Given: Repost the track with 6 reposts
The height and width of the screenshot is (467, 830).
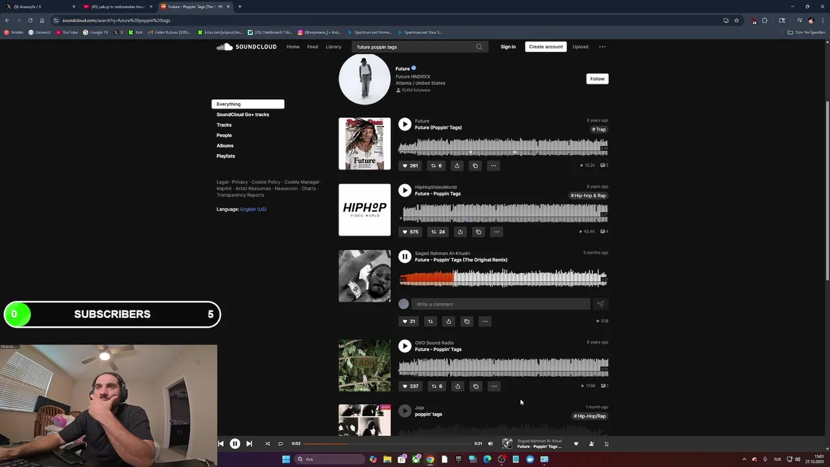Looking at the screenshot, I should pyautogui.click(x=436, y=165).
